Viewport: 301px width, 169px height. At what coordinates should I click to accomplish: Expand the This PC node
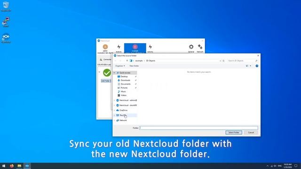(114, 115)
